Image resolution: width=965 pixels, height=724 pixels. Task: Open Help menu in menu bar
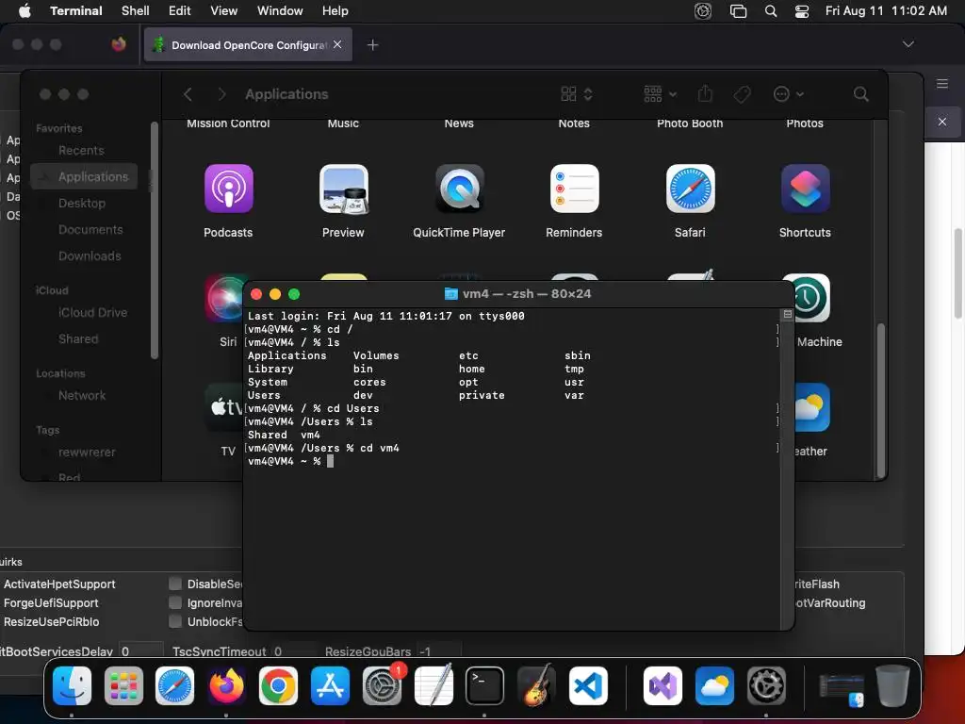click(x=335, y=11)
